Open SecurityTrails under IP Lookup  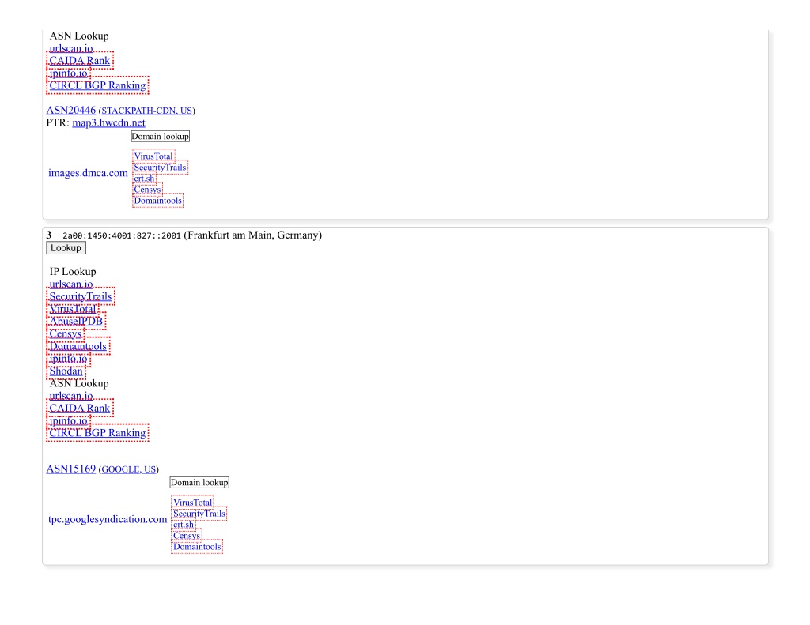(81, 297)
